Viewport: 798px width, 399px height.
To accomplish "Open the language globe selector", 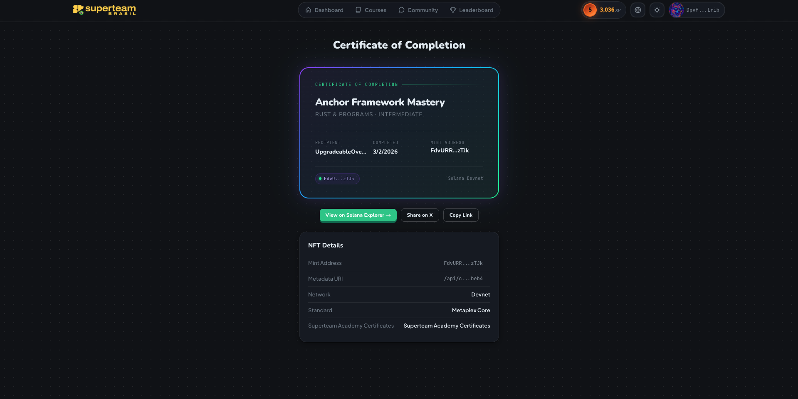I will (638, 10).
